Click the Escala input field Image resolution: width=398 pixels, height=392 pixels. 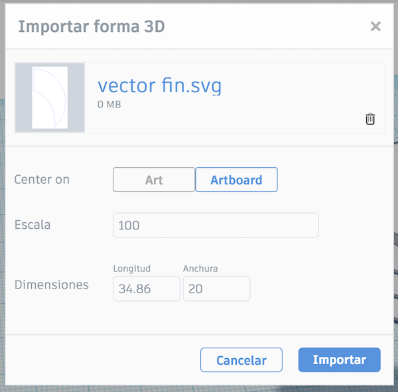(216, 226)
